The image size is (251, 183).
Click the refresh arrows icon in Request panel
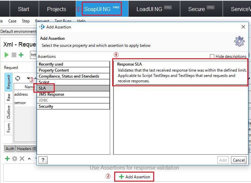pos(18,78)
